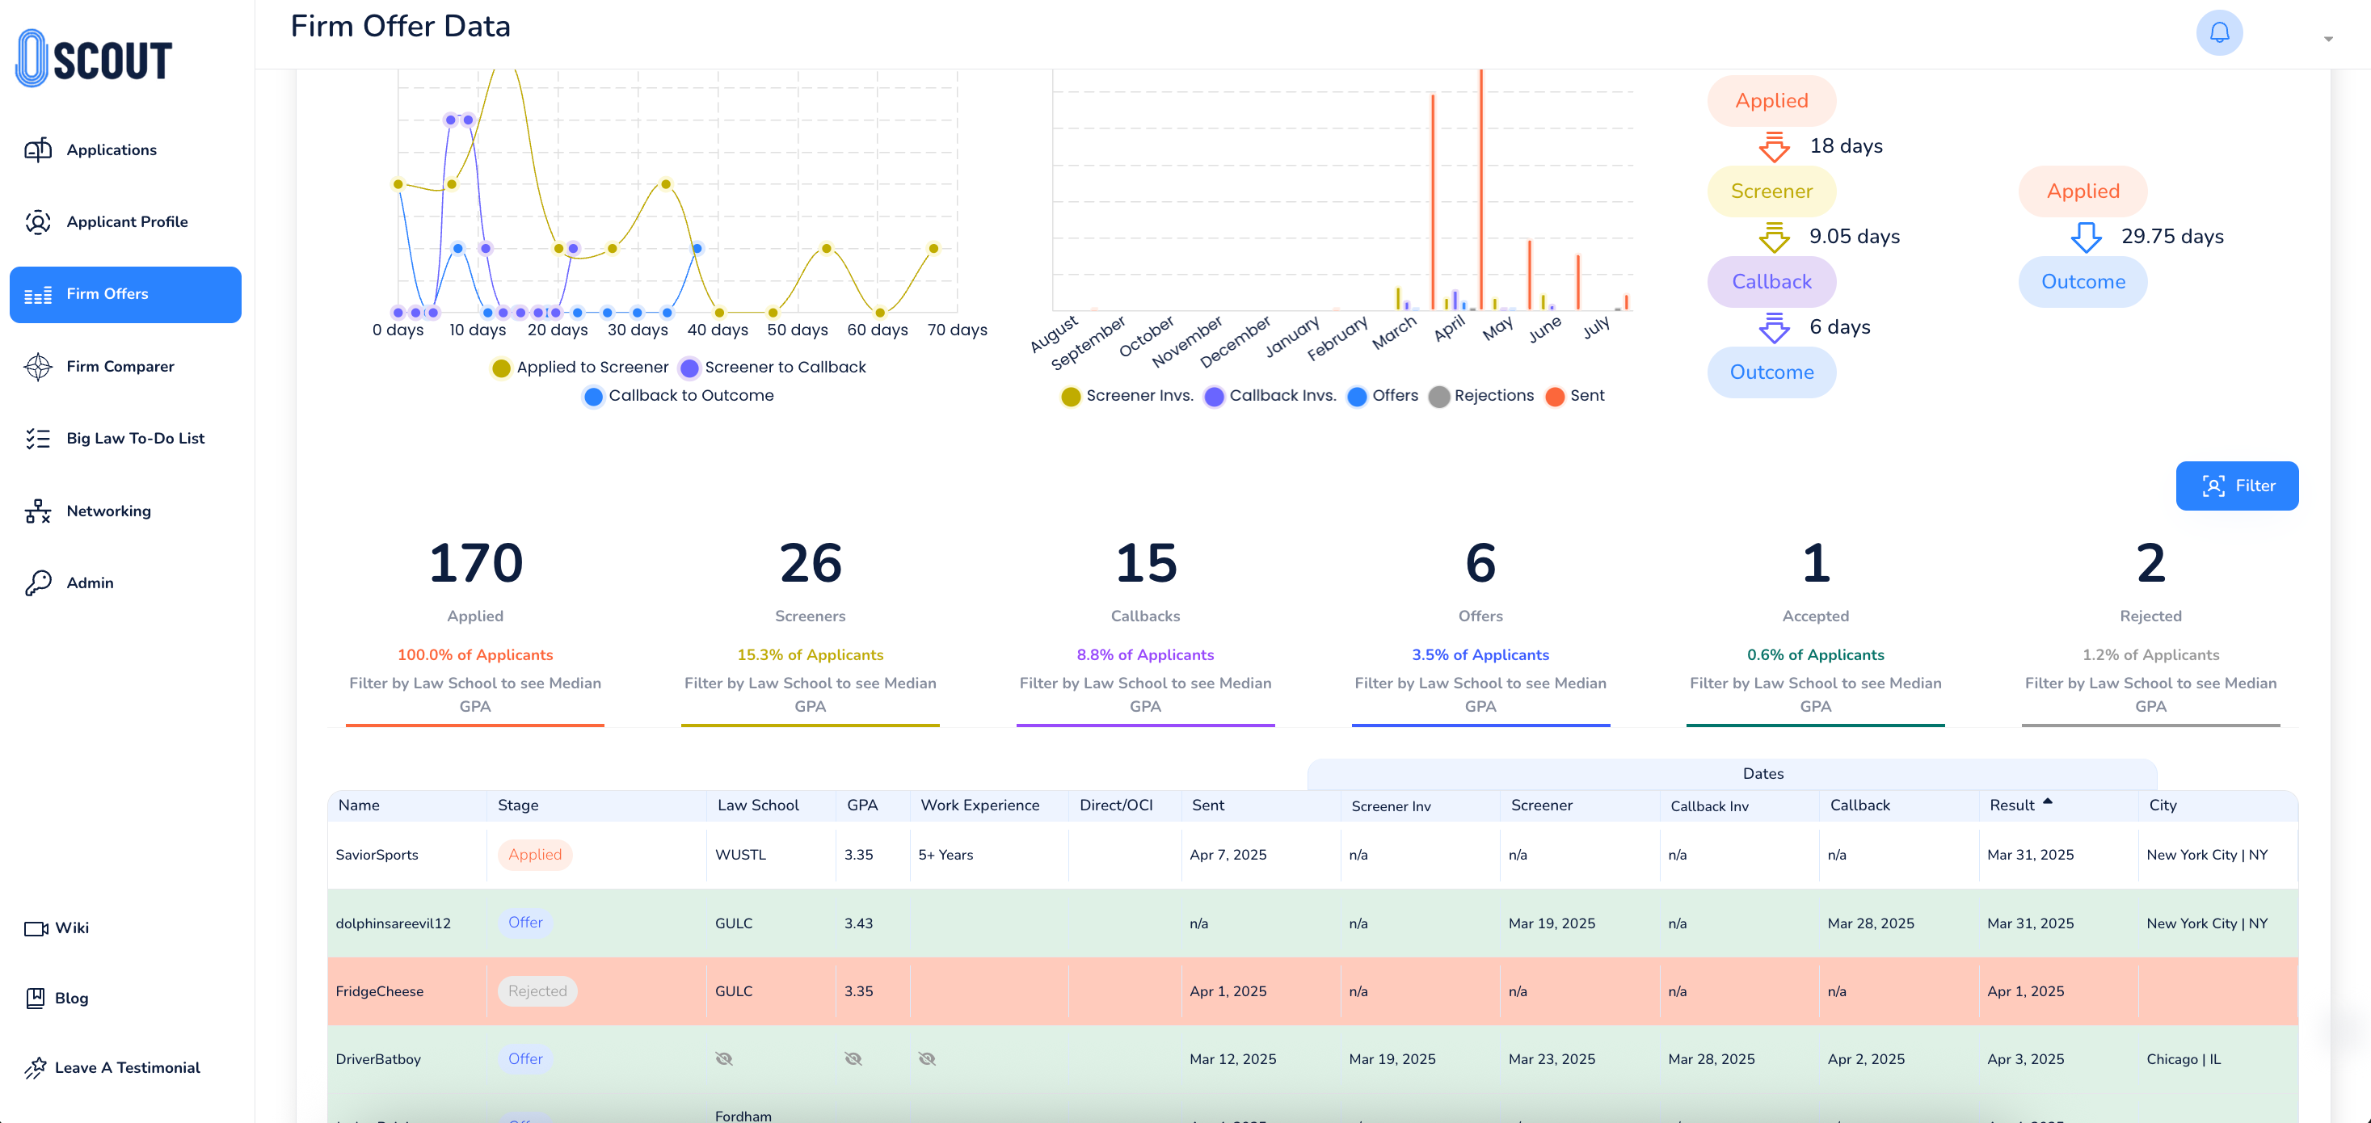Click the Firm Comparer compass icon
Viewport: 2371px width, 1123px height.
pos(38,366)
